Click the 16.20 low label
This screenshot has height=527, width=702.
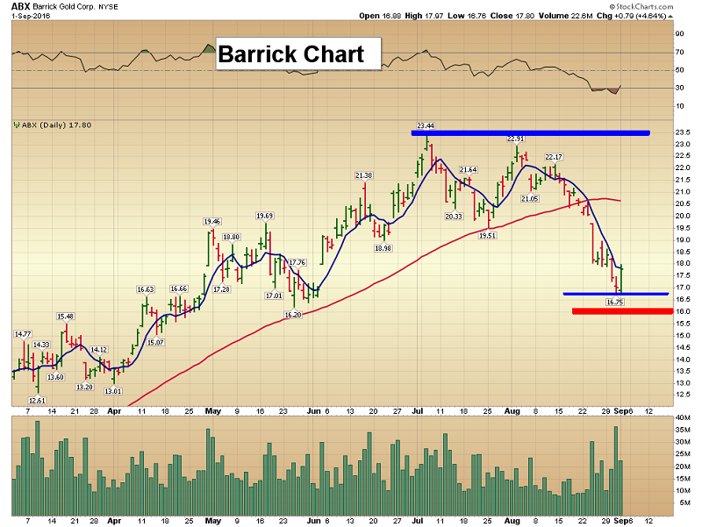pos(293,315)
